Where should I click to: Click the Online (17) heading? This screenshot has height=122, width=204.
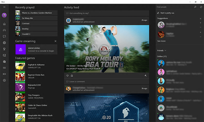162,56
